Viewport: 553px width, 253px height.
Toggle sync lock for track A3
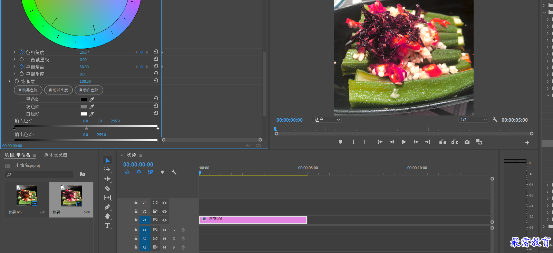pos(155,247)
